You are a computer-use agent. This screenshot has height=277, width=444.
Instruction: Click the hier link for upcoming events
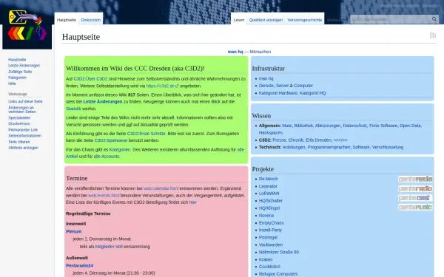[193, 202]
